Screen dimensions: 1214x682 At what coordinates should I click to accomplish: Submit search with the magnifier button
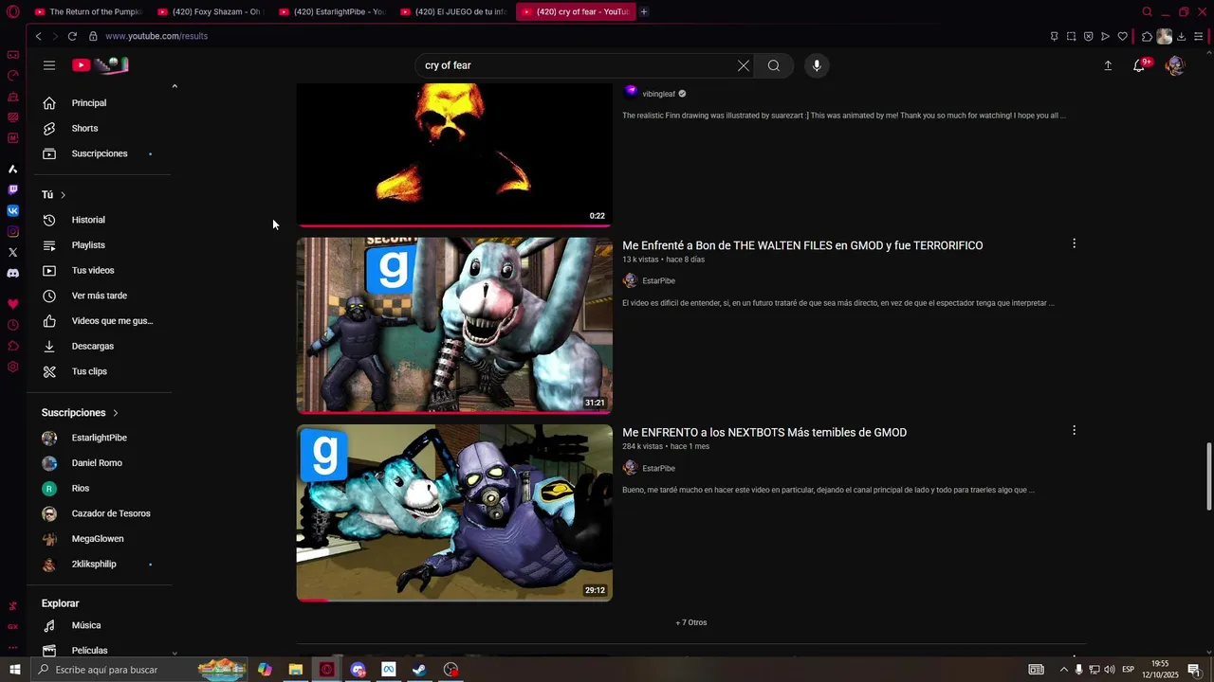[774, 65]
